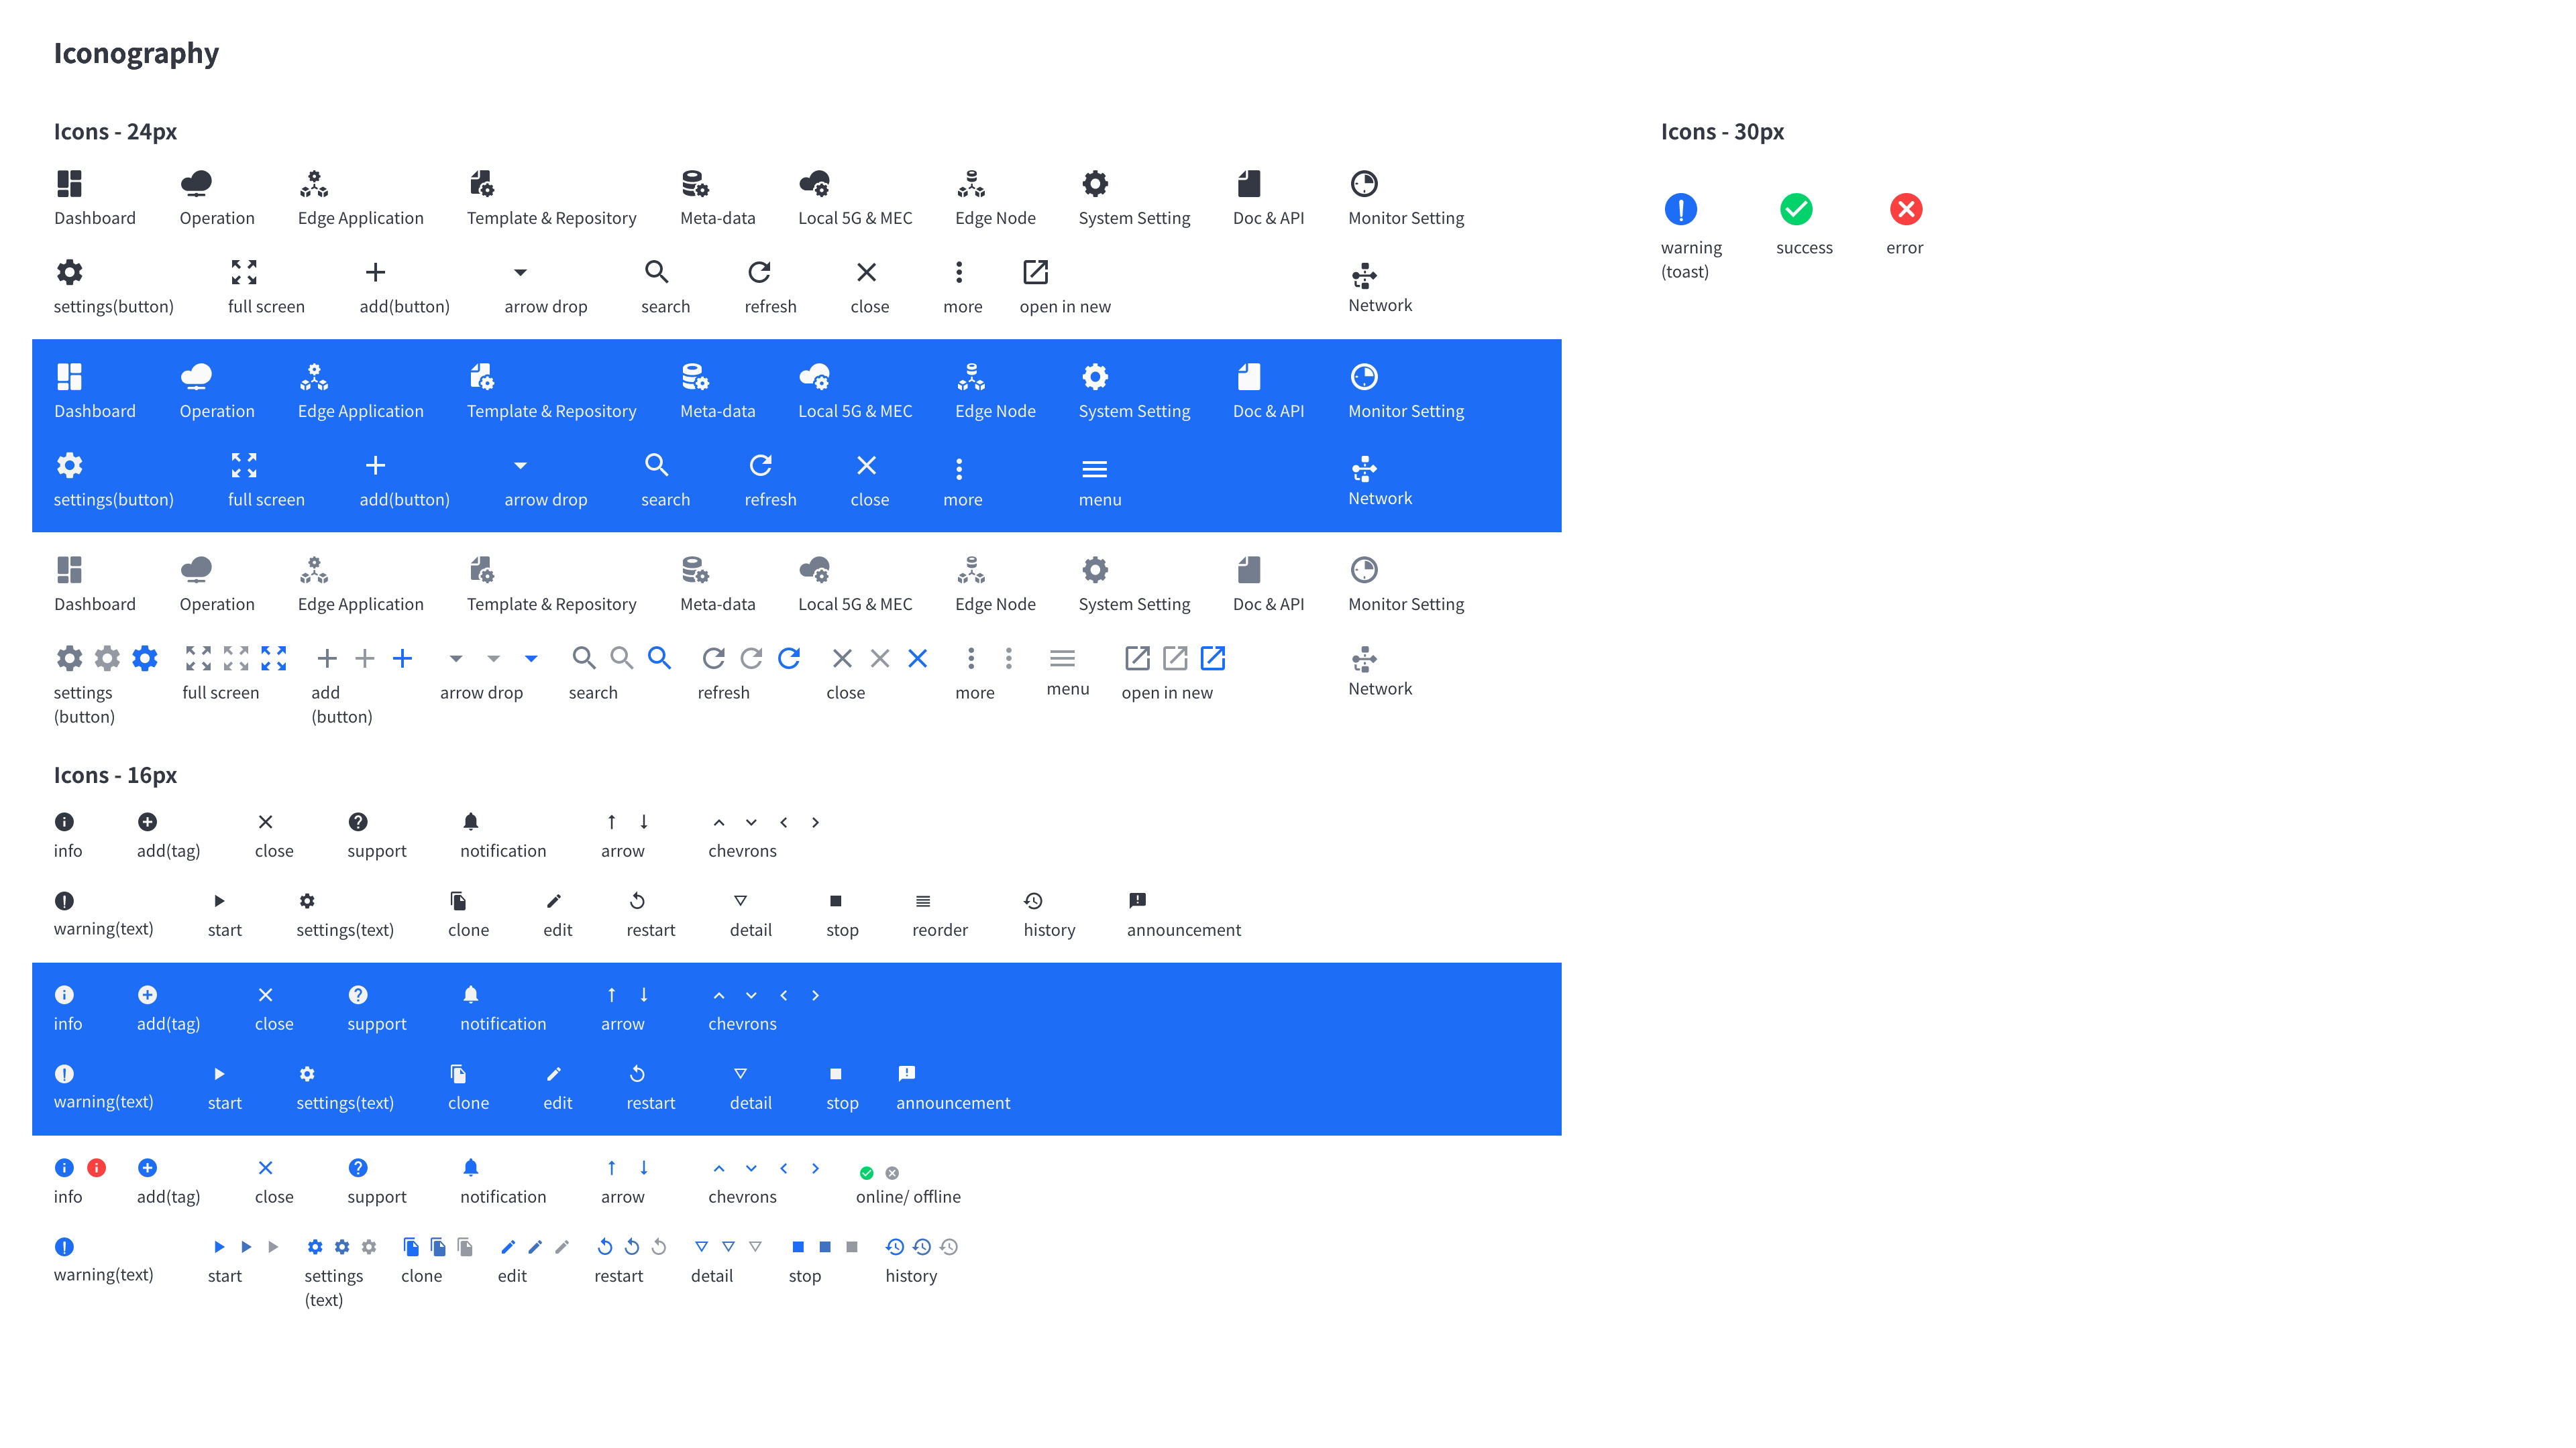This screenshot has height=1448, width=2576.
Task: Click the gray menu hamburger icon
Action: pyautogui.click(x=1062, y=658)
